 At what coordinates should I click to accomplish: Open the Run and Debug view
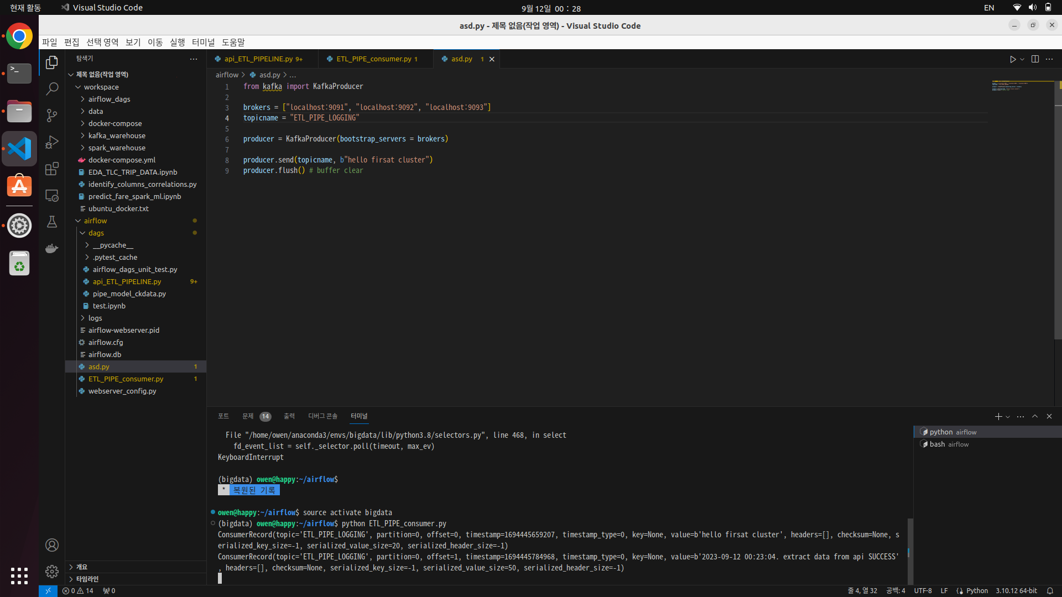coord(52,142)
